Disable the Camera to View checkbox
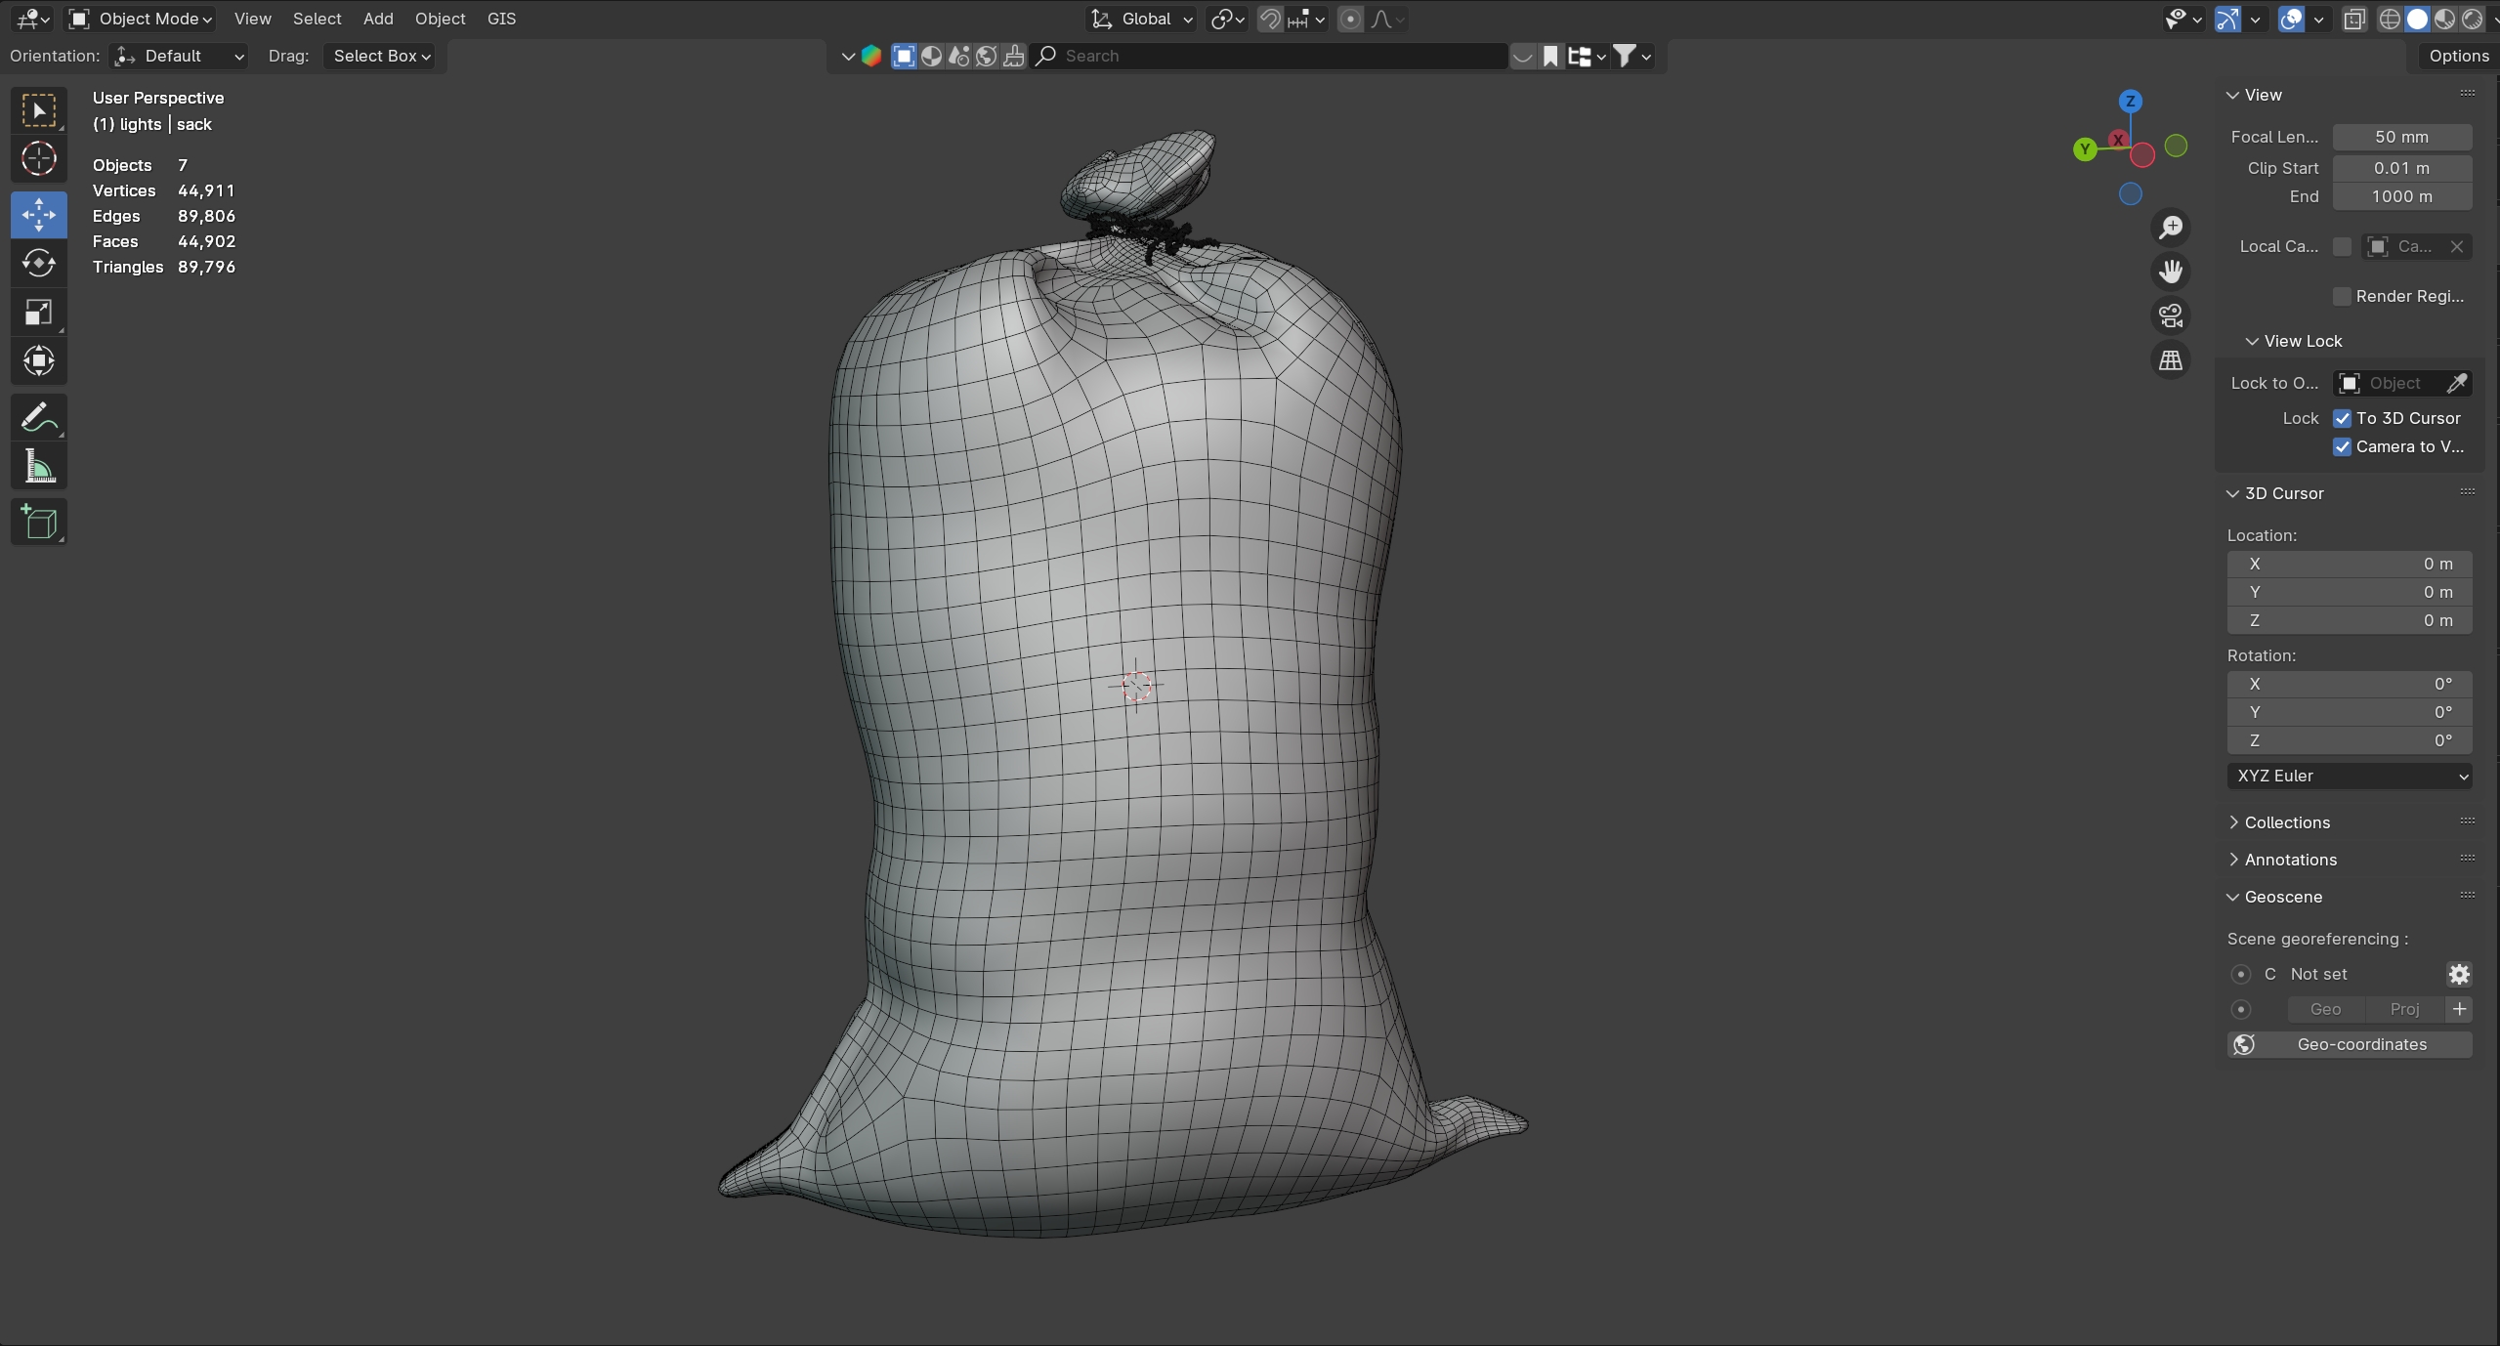The height and width of the screenshot is (1346, 2500). (x=2342, y=446)
